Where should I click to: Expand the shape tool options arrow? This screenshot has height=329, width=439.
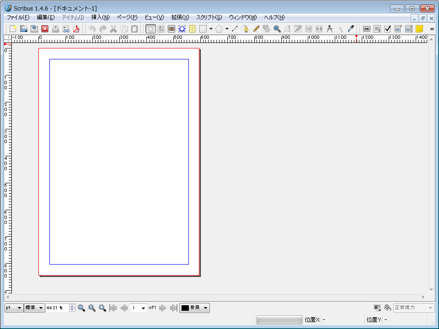[211, 29]
